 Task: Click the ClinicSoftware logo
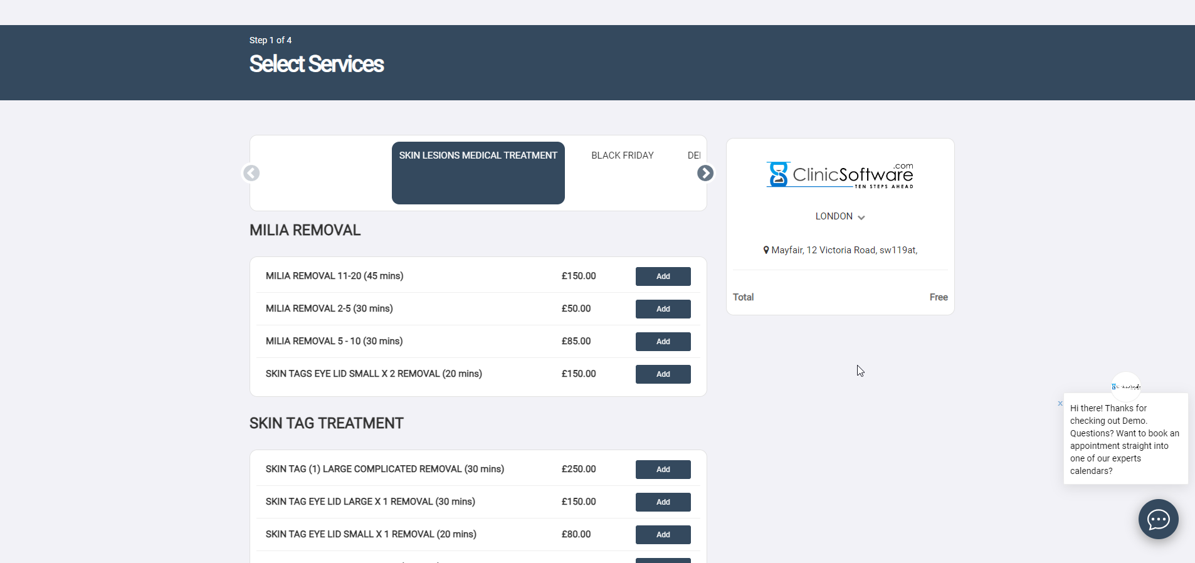click(x=840, y=175)
